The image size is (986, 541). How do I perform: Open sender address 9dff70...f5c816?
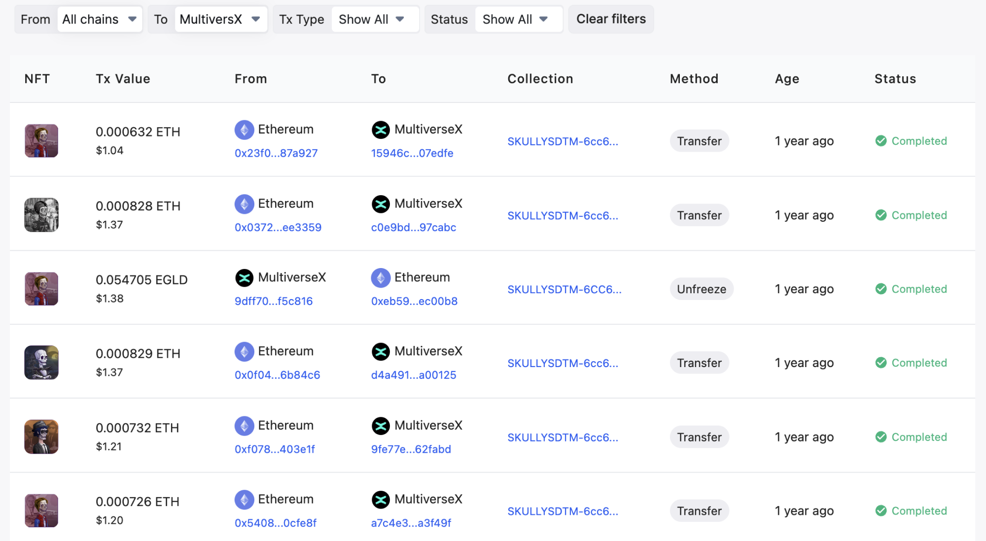pyautogui.click(x=274, y=301)
